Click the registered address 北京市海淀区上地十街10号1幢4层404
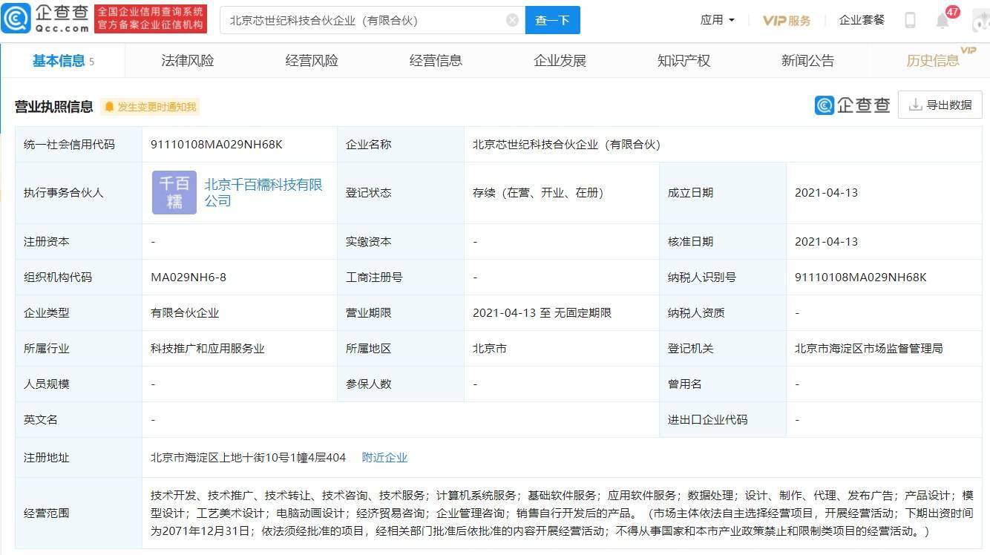The image size is (990, 555). pos(248,458)
